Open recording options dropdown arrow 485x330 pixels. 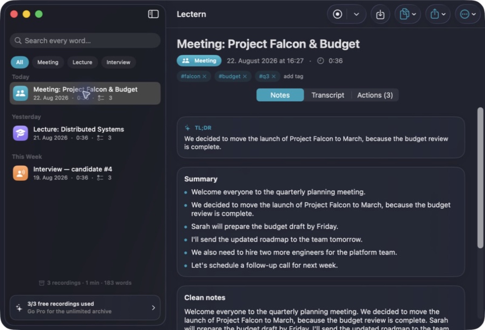click(356, 14)
